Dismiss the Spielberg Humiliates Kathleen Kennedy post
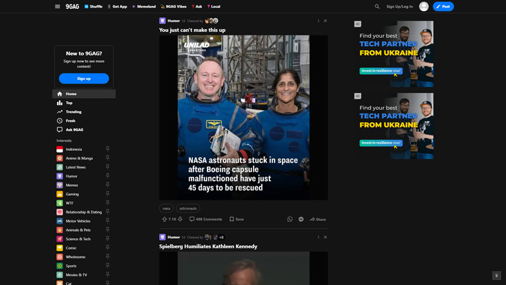 (x=325, y=237)
